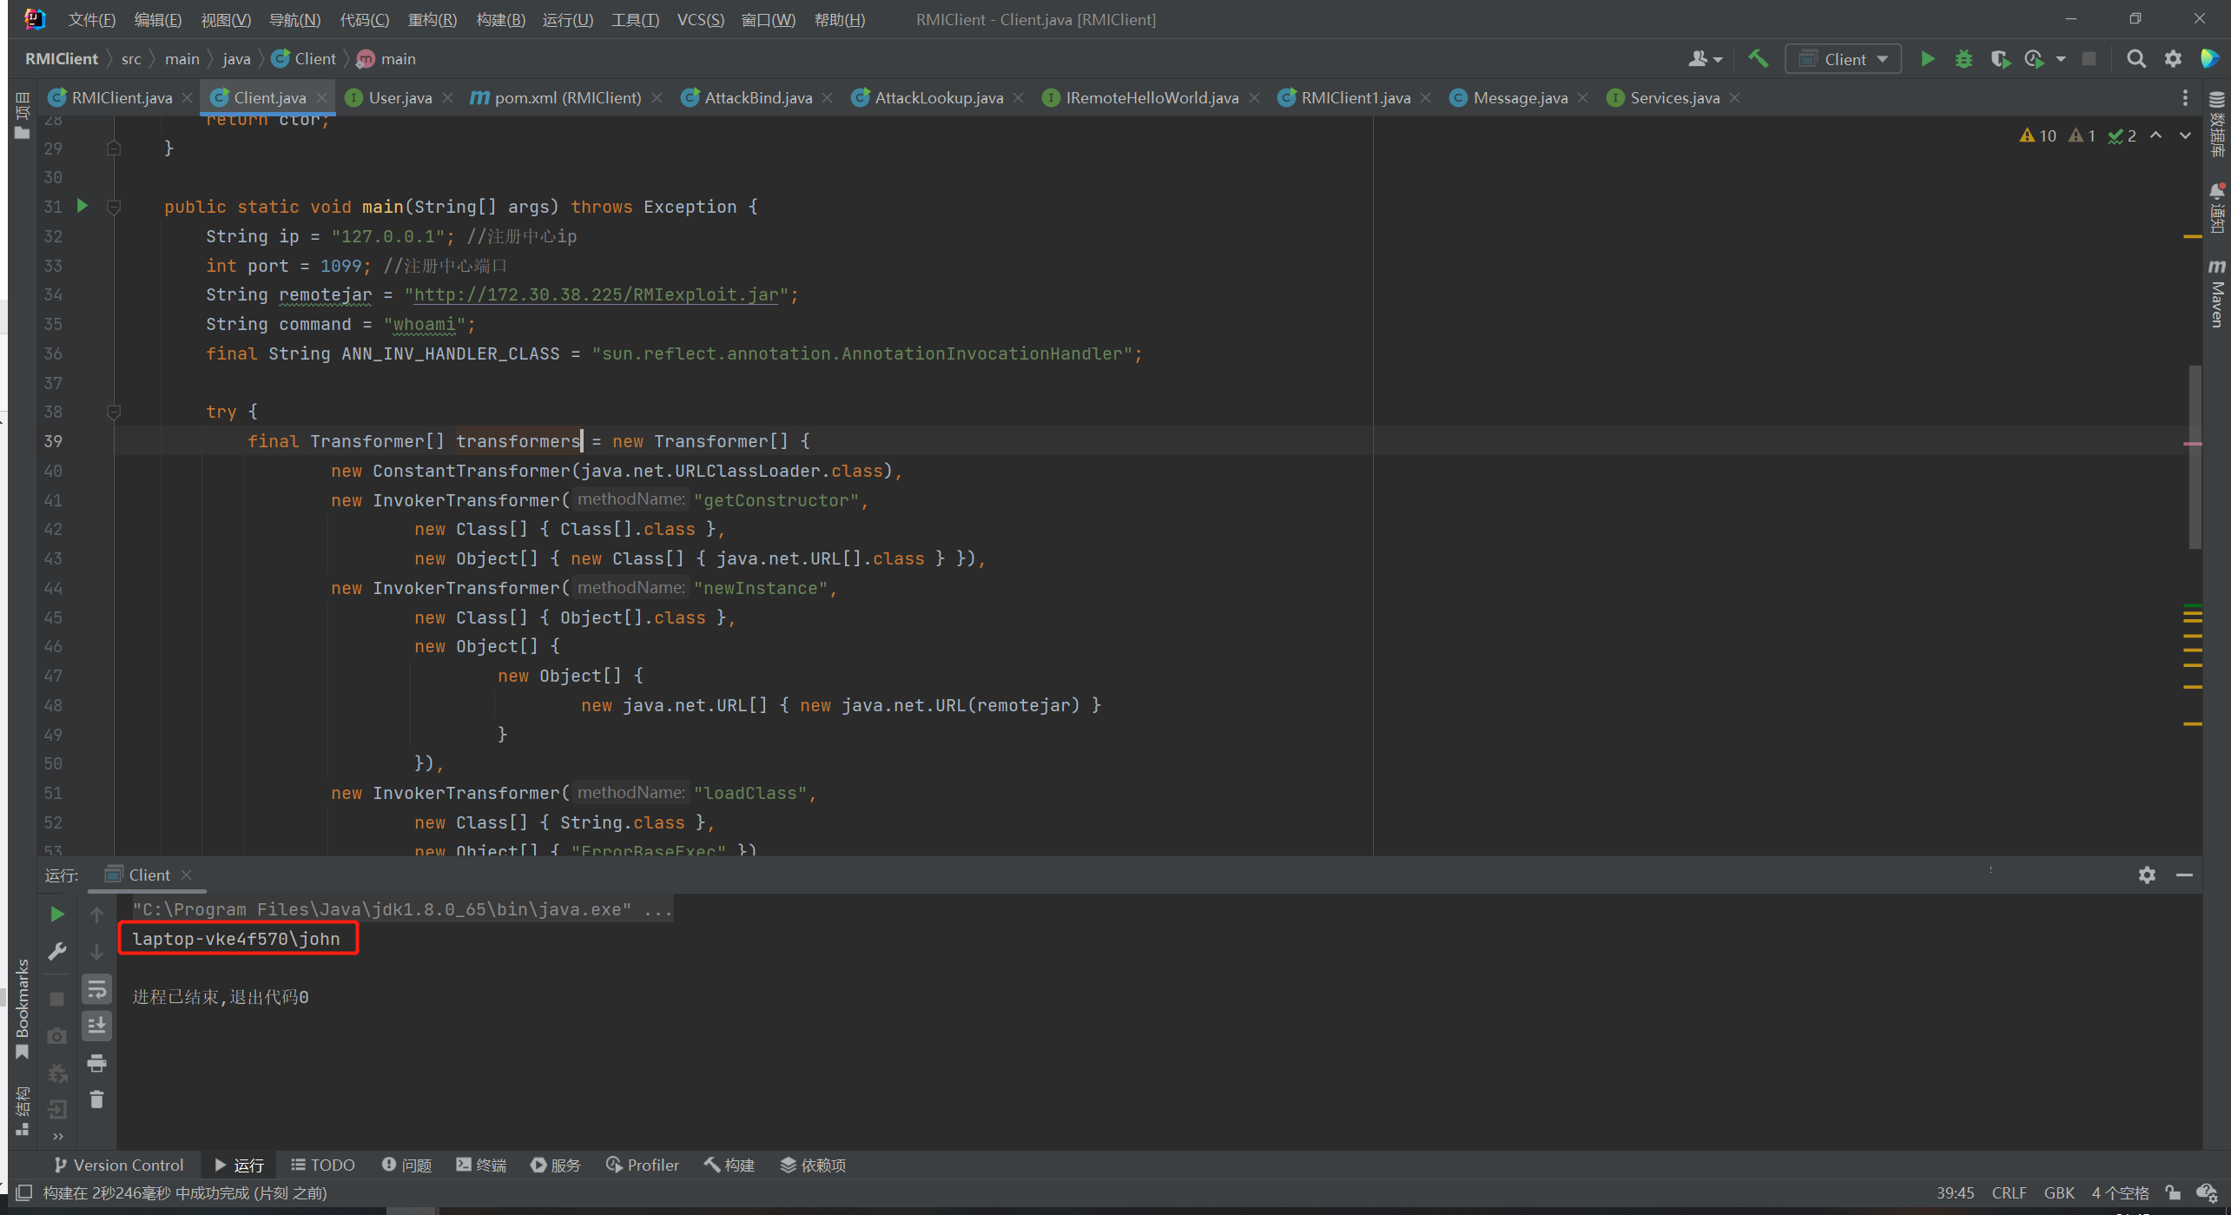Click the CRLF line separator indicator
Image resolution: width=2231 pixels, height=1215 pixels.
pyautogui.click(x=2009, y=1192)
